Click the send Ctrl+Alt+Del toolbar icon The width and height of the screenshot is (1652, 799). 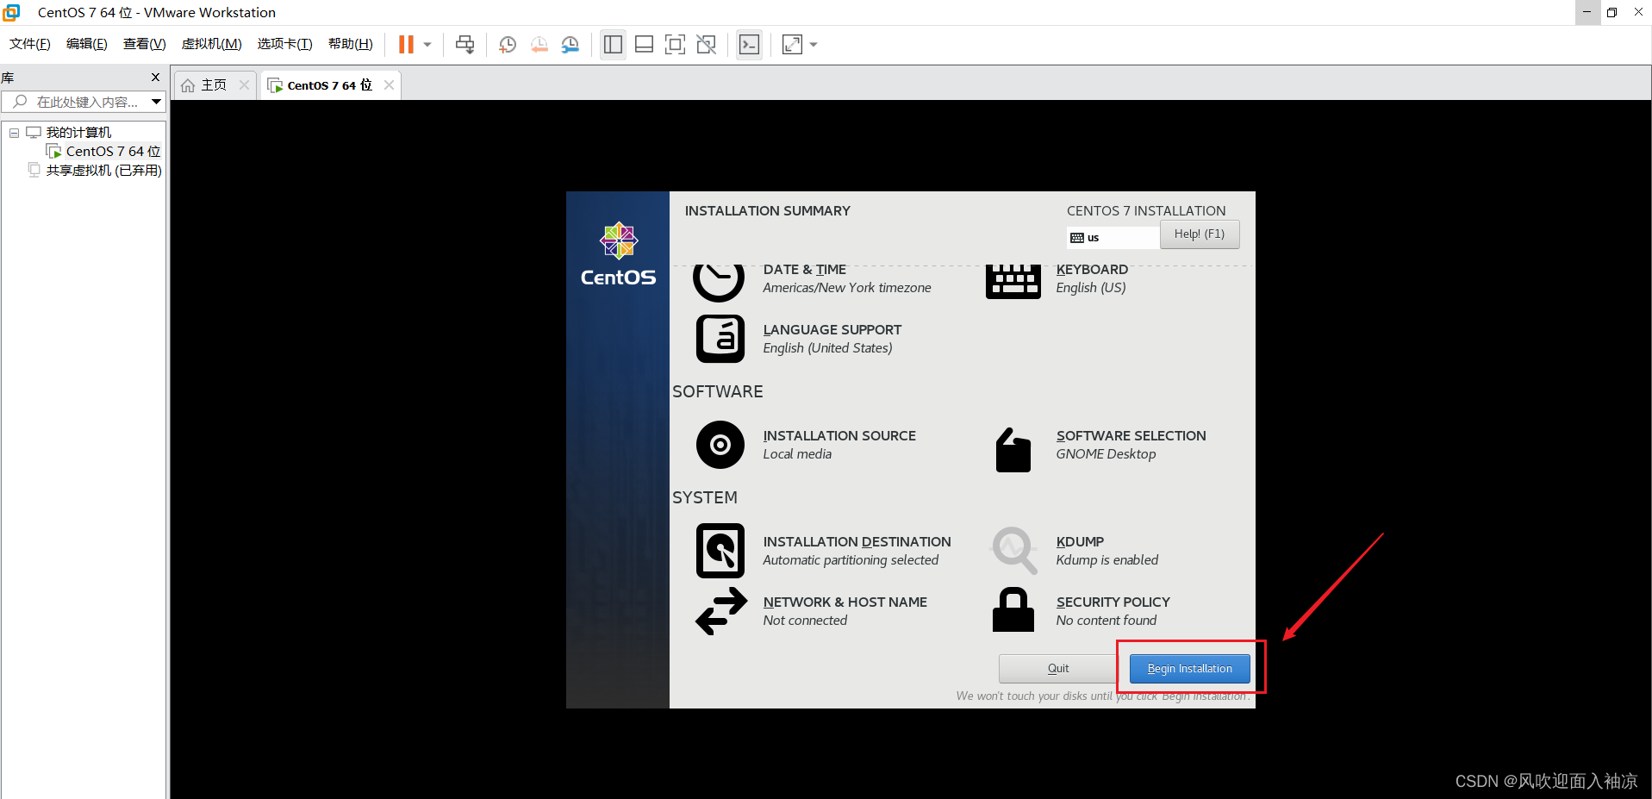click(465, 45)
